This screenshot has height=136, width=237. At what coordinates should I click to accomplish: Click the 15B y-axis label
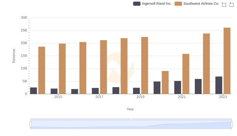click(x=24, y=56)
